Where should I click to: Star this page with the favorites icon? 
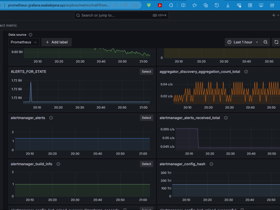[x=136, y=5]
